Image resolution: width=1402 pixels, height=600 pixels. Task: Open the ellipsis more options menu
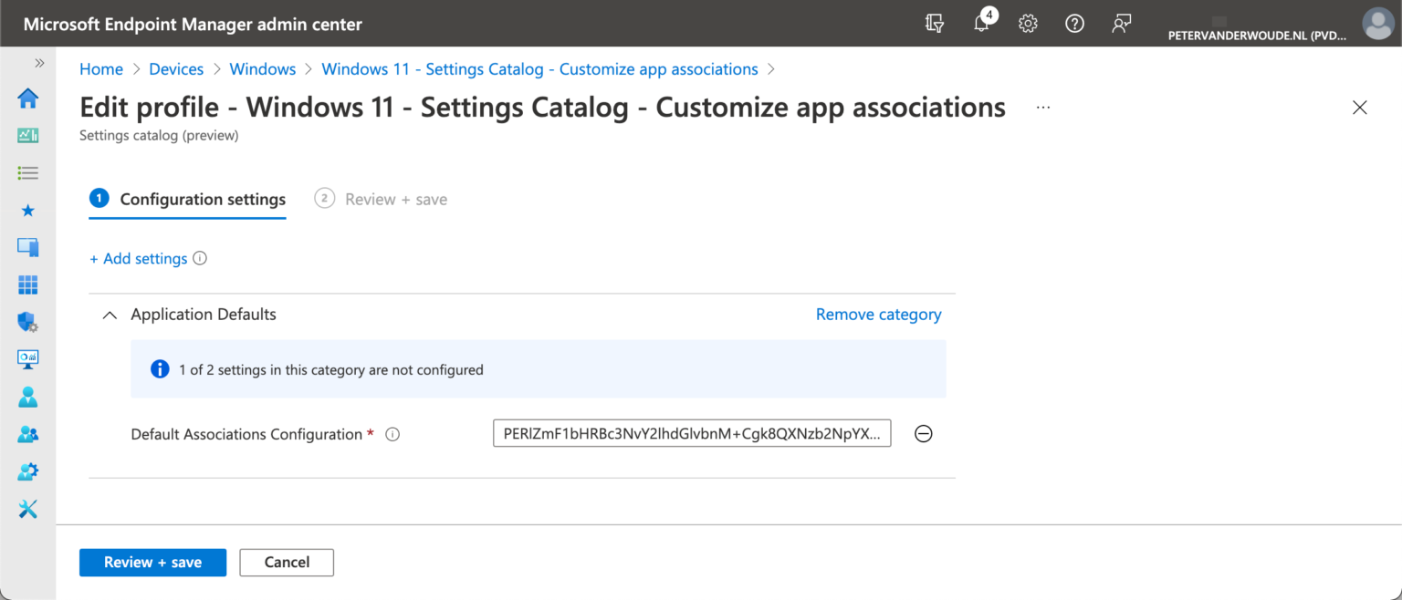click(1043, 108)
